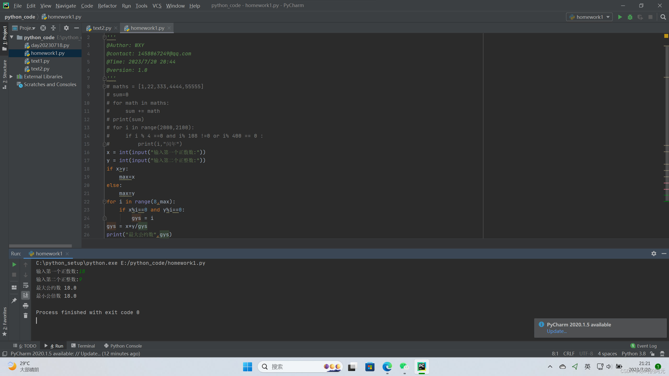Click the Update... link in the notification

click(557, 331)
